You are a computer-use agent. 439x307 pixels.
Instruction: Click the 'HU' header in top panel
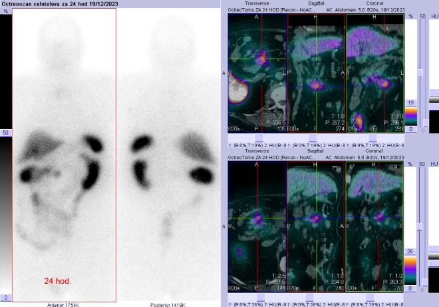435,17
